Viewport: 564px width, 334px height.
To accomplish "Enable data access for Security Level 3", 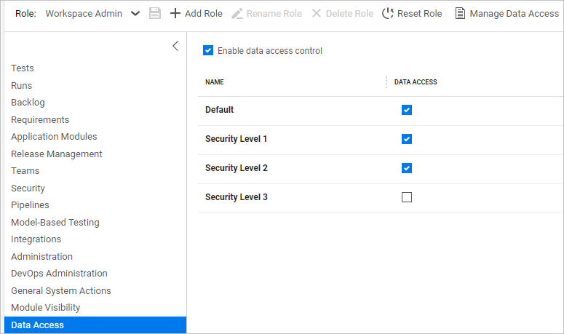I will point(407,197).
